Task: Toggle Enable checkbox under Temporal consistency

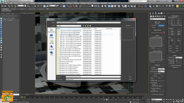Action: 151,90
